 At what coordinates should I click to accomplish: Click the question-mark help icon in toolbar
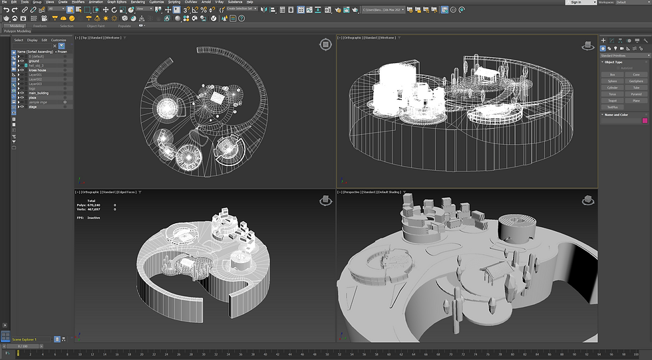coord(241,19)
